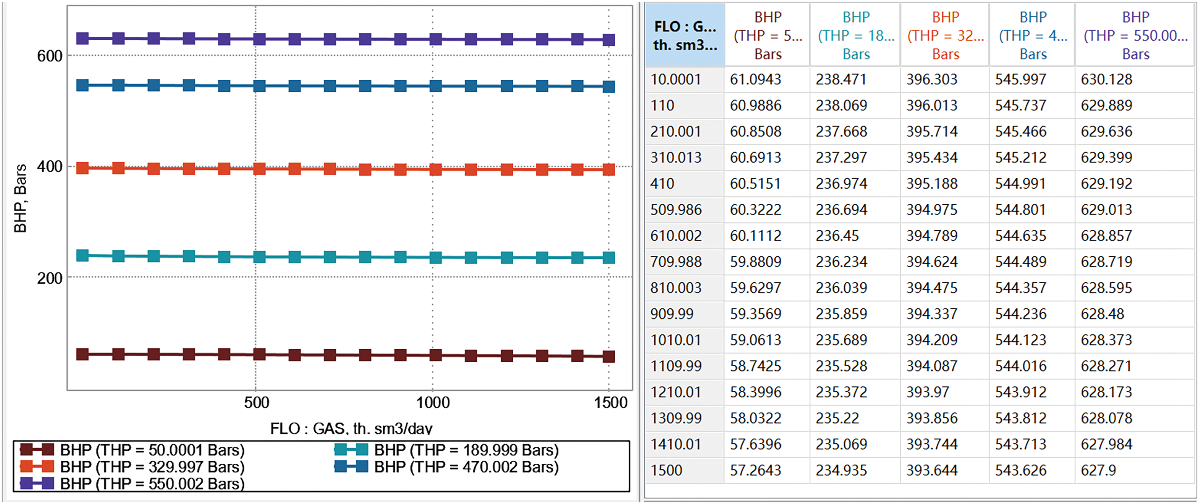Click legend swatch for THP = 470.002 Bars
Viewport: 1199px width, 504px height.
[351, 466]
